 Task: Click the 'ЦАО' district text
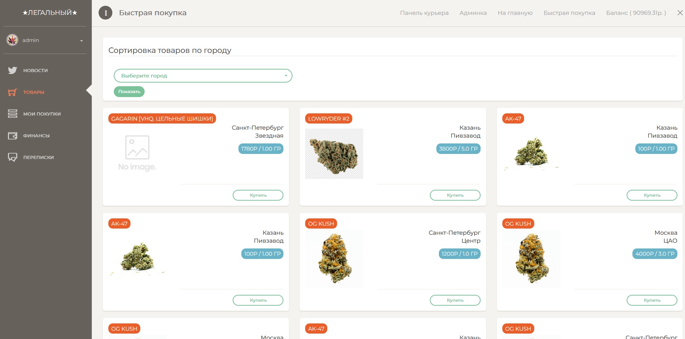point(671,241)
